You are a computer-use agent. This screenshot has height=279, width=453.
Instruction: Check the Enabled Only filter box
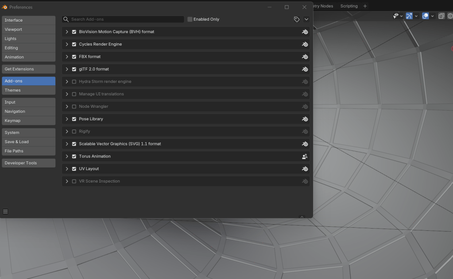(190, 19)
